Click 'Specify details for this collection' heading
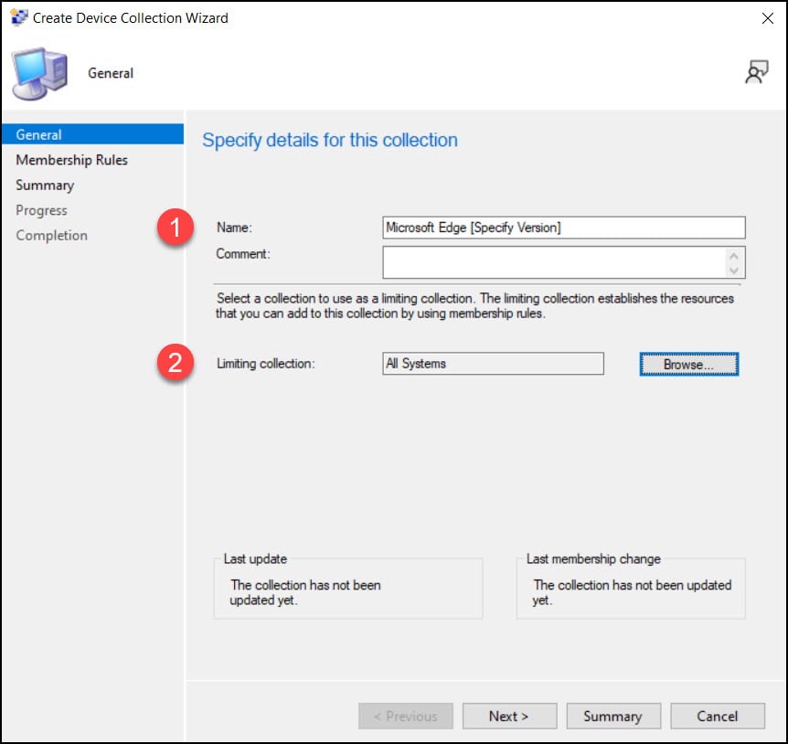 point(330,140)
